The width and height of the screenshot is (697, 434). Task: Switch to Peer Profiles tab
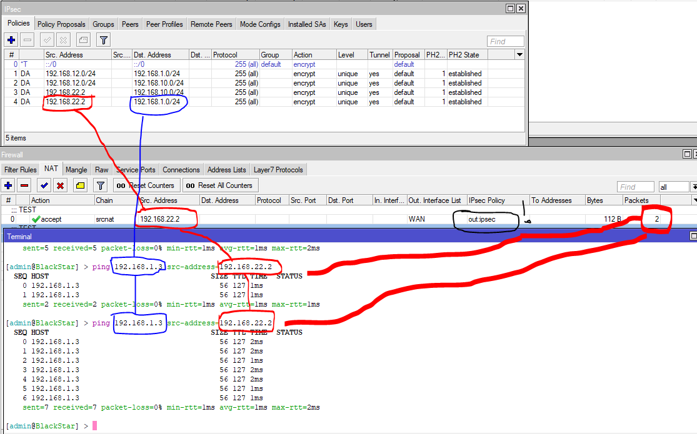click(x=164, y=24)
